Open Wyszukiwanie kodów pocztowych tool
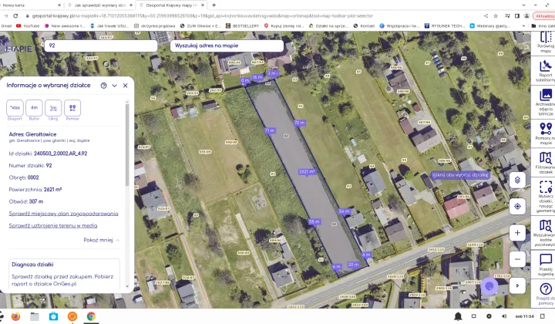The width and height of the screenshot is (555, 324). tap(546, 233)
